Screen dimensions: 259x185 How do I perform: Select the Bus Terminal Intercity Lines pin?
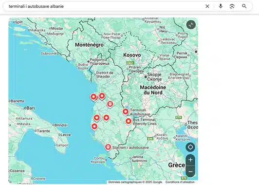point(129,121)
